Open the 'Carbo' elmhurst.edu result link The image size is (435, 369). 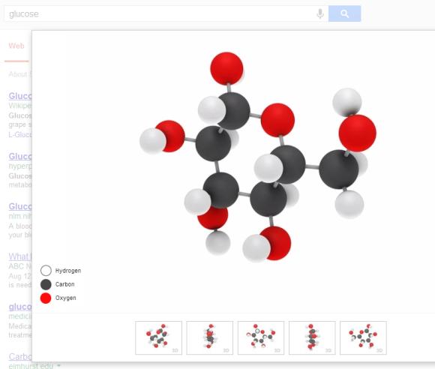pyautogui.click(x=20, y=356)
